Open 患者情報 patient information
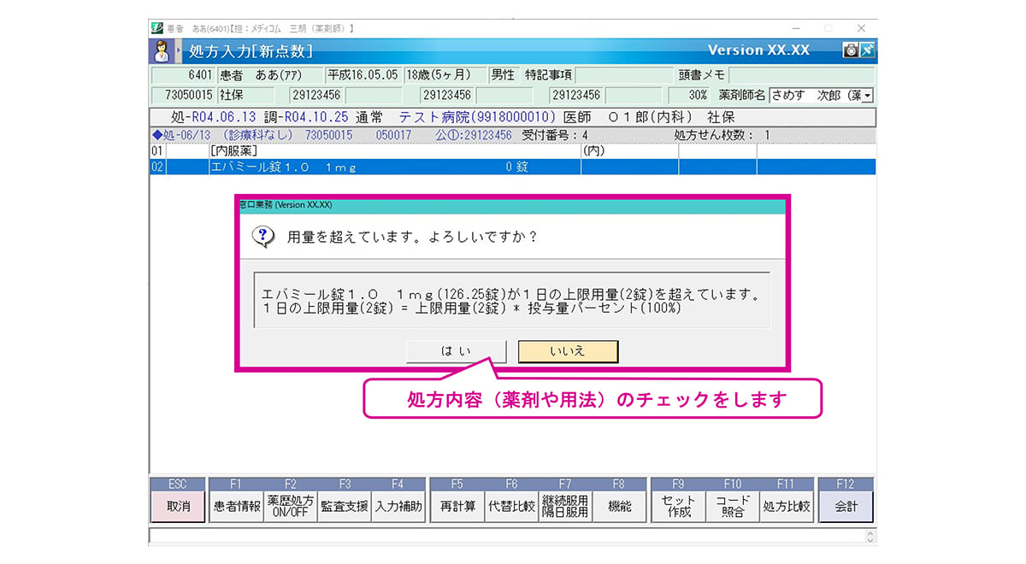Screen dimensions: 1026x564 237,507
